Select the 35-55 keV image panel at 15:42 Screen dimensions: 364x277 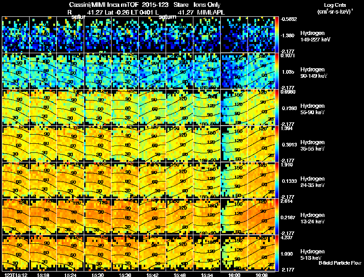pos(152,144)
